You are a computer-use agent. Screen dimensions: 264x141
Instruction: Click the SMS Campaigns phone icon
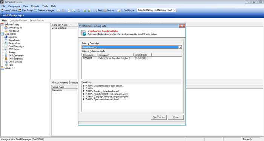coord(6,56)
